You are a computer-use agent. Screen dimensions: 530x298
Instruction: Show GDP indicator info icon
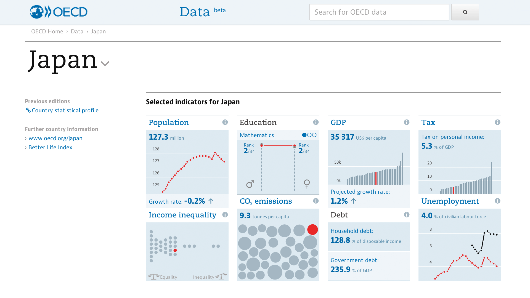(x=407, y=122)
